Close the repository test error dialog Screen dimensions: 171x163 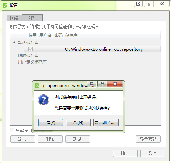[x=115, y=84]
